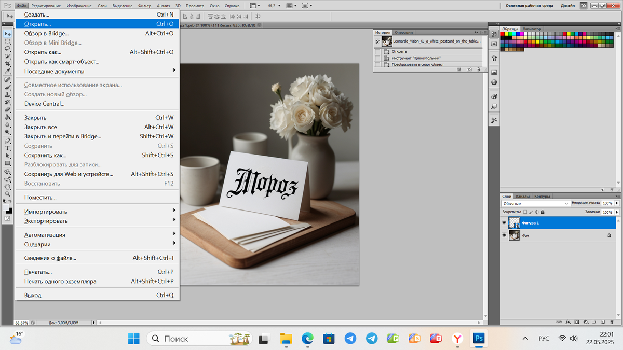This screenshot has height=350, width=623.
Task: Select the Type (T) tool
Action: coord(8,148)
